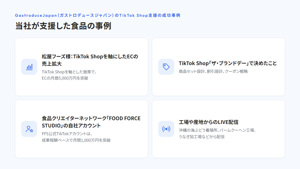Select the text うなぎ加工場などから配信
Screen dimensions: 300x169
pos(201,137)
